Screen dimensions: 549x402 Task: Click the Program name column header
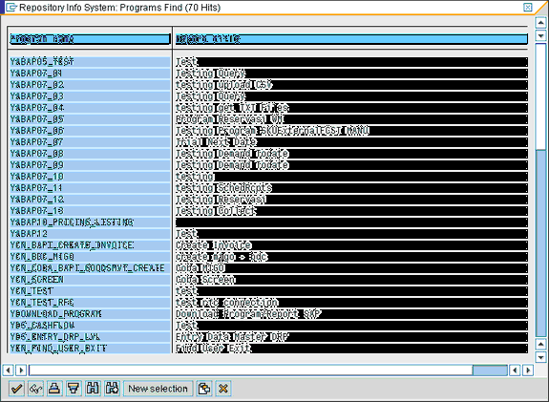[x=90, y=38]
